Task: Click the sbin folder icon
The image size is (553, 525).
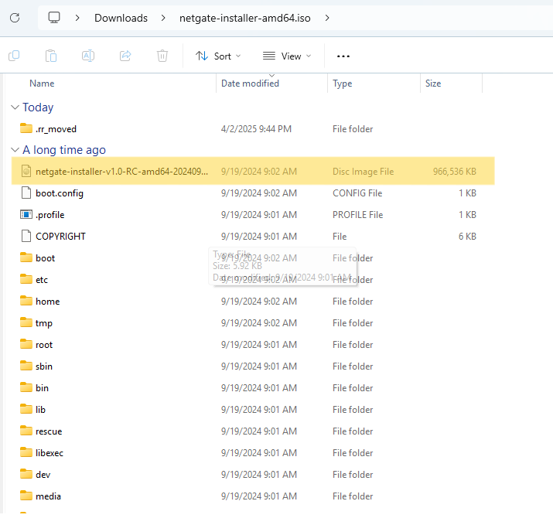Action: click(x=26, y=366)
